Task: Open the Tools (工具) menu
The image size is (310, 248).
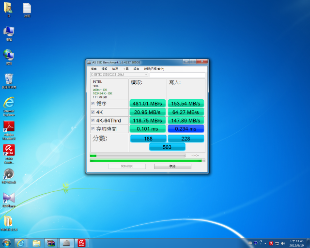Action: coord(125,69)
